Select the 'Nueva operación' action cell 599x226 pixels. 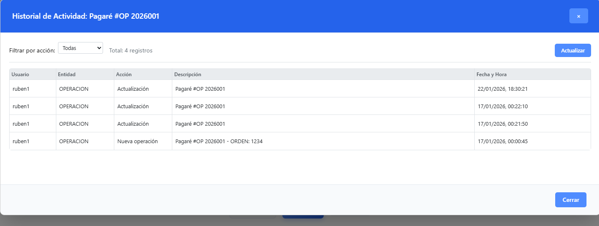coord(137,142)
